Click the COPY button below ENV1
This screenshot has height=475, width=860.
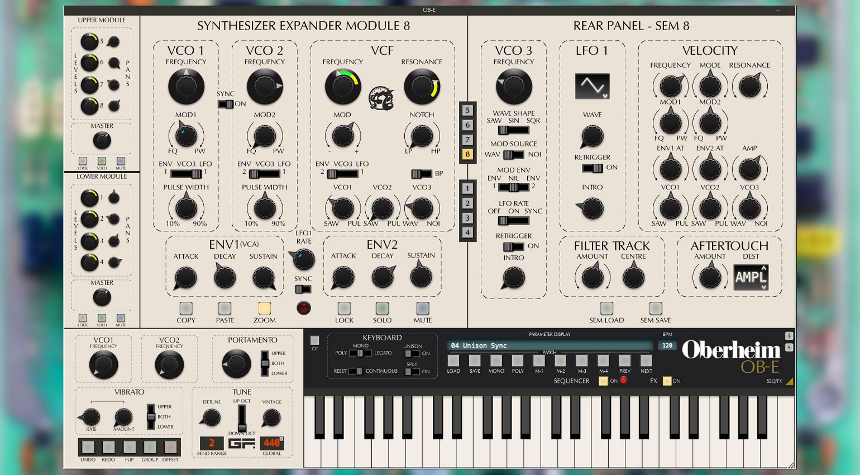coord(186,308)
